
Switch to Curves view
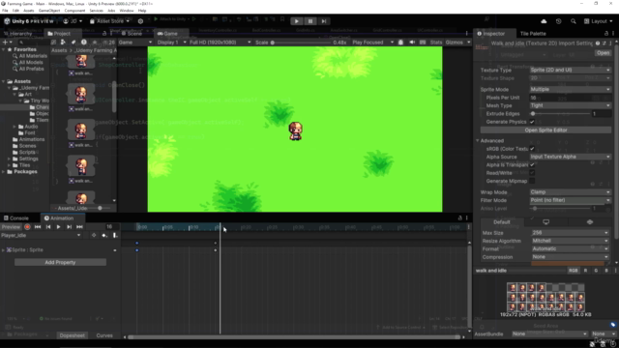click(104, 335)
